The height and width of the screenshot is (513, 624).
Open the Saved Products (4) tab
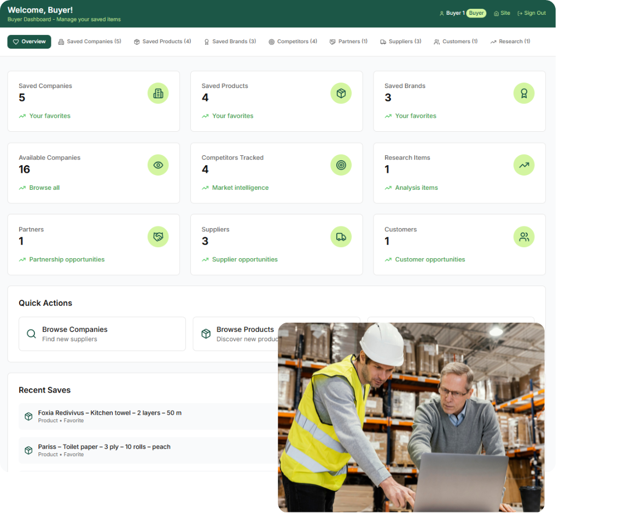click(x=162, y=42)
